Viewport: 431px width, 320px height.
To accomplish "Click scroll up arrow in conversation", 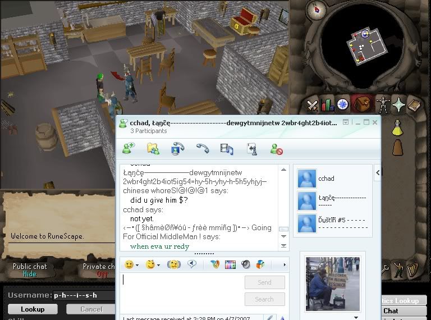I will click(x=283, y=170).
